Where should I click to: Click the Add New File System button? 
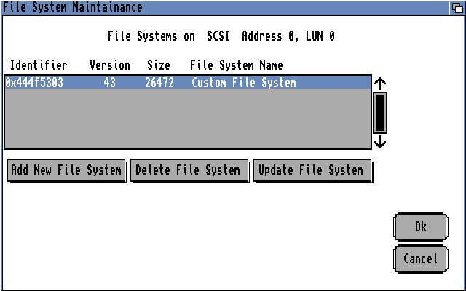coord(67,170)
